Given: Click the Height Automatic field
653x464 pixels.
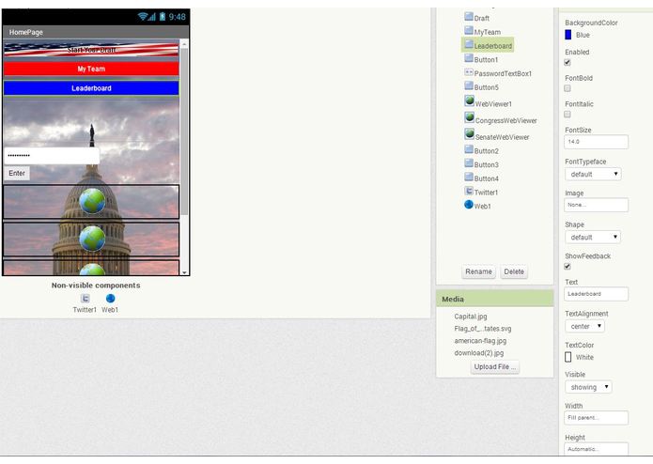Looking at the screenshot, I should coord(596,449).
